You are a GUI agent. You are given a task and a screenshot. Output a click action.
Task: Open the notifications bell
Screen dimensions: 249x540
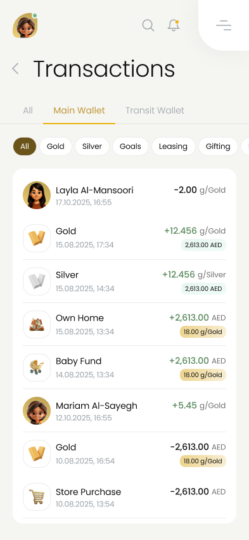pos(174,25)
